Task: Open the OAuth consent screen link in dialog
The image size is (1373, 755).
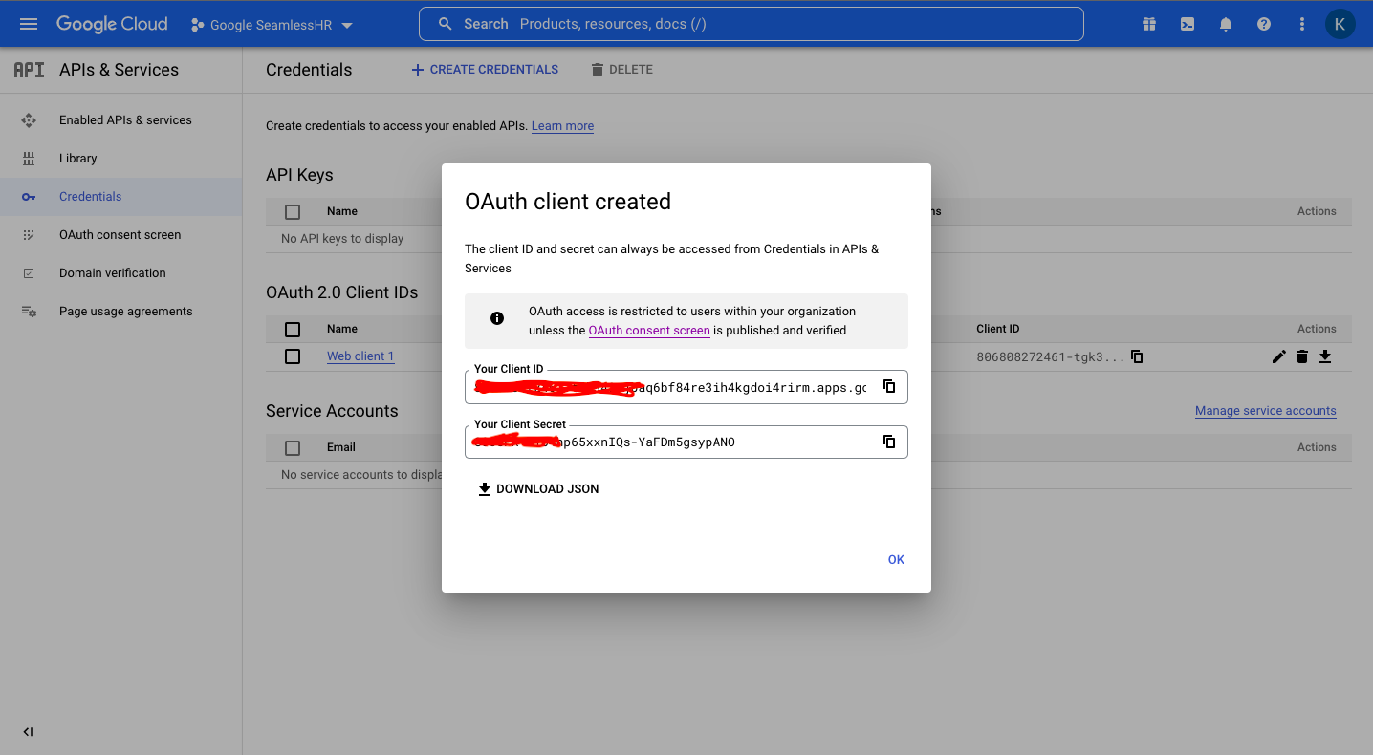Action: pyautogui.click(x=649, y=331)
